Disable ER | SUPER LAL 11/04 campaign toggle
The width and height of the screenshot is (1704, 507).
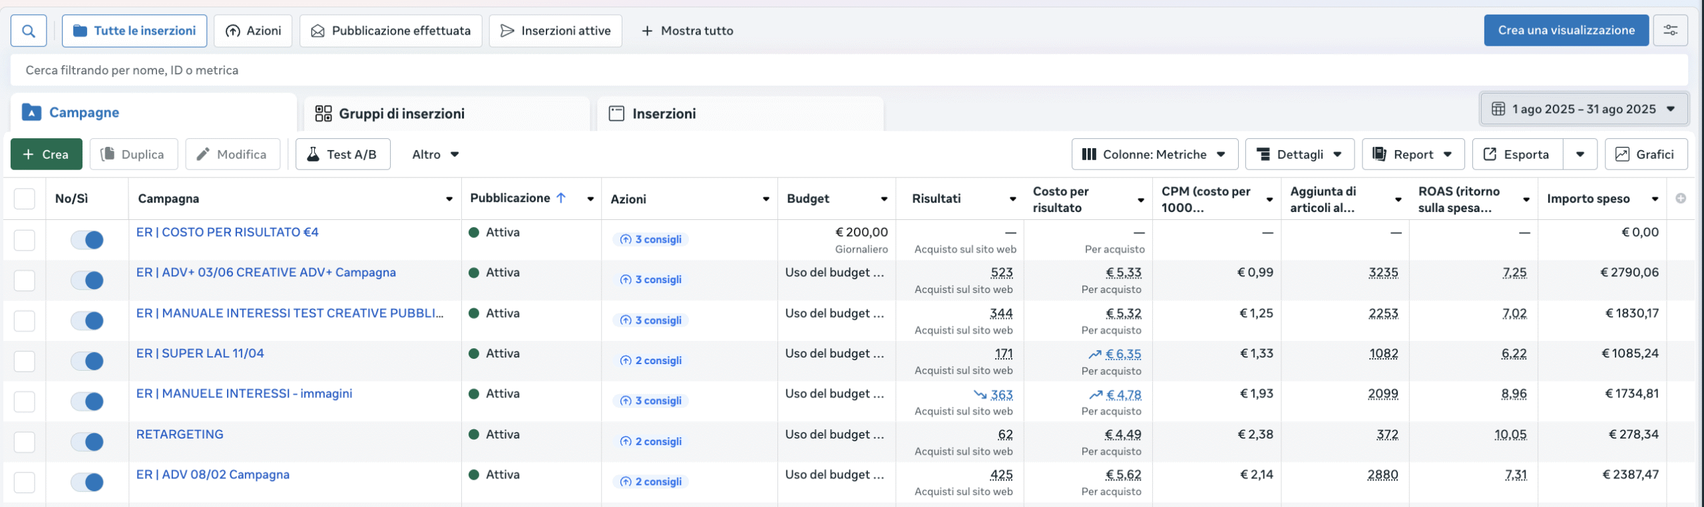87,361
